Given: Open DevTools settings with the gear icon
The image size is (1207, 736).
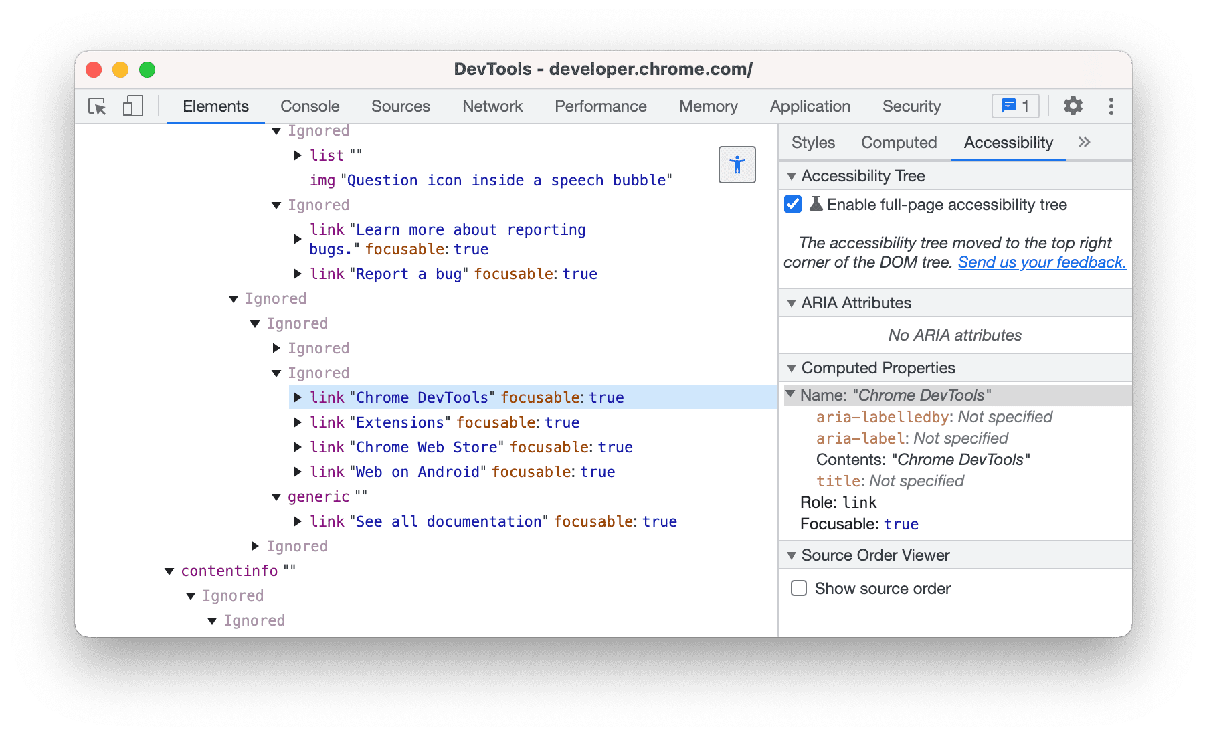Looking at the screenshot, I should coord(1073,106).
